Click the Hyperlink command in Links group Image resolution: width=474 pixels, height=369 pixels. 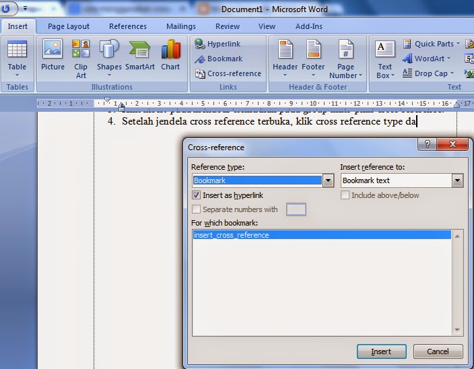(x=217, y=44)
